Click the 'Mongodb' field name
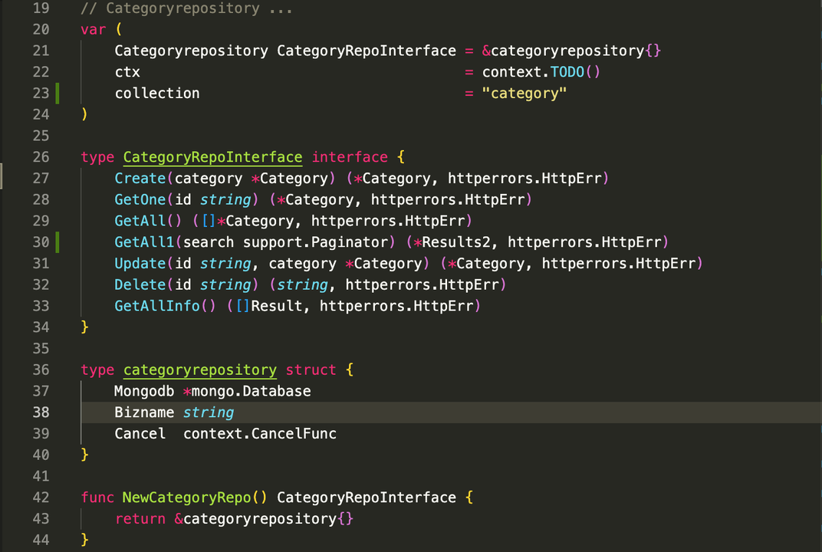 click(x=144, y=391)
